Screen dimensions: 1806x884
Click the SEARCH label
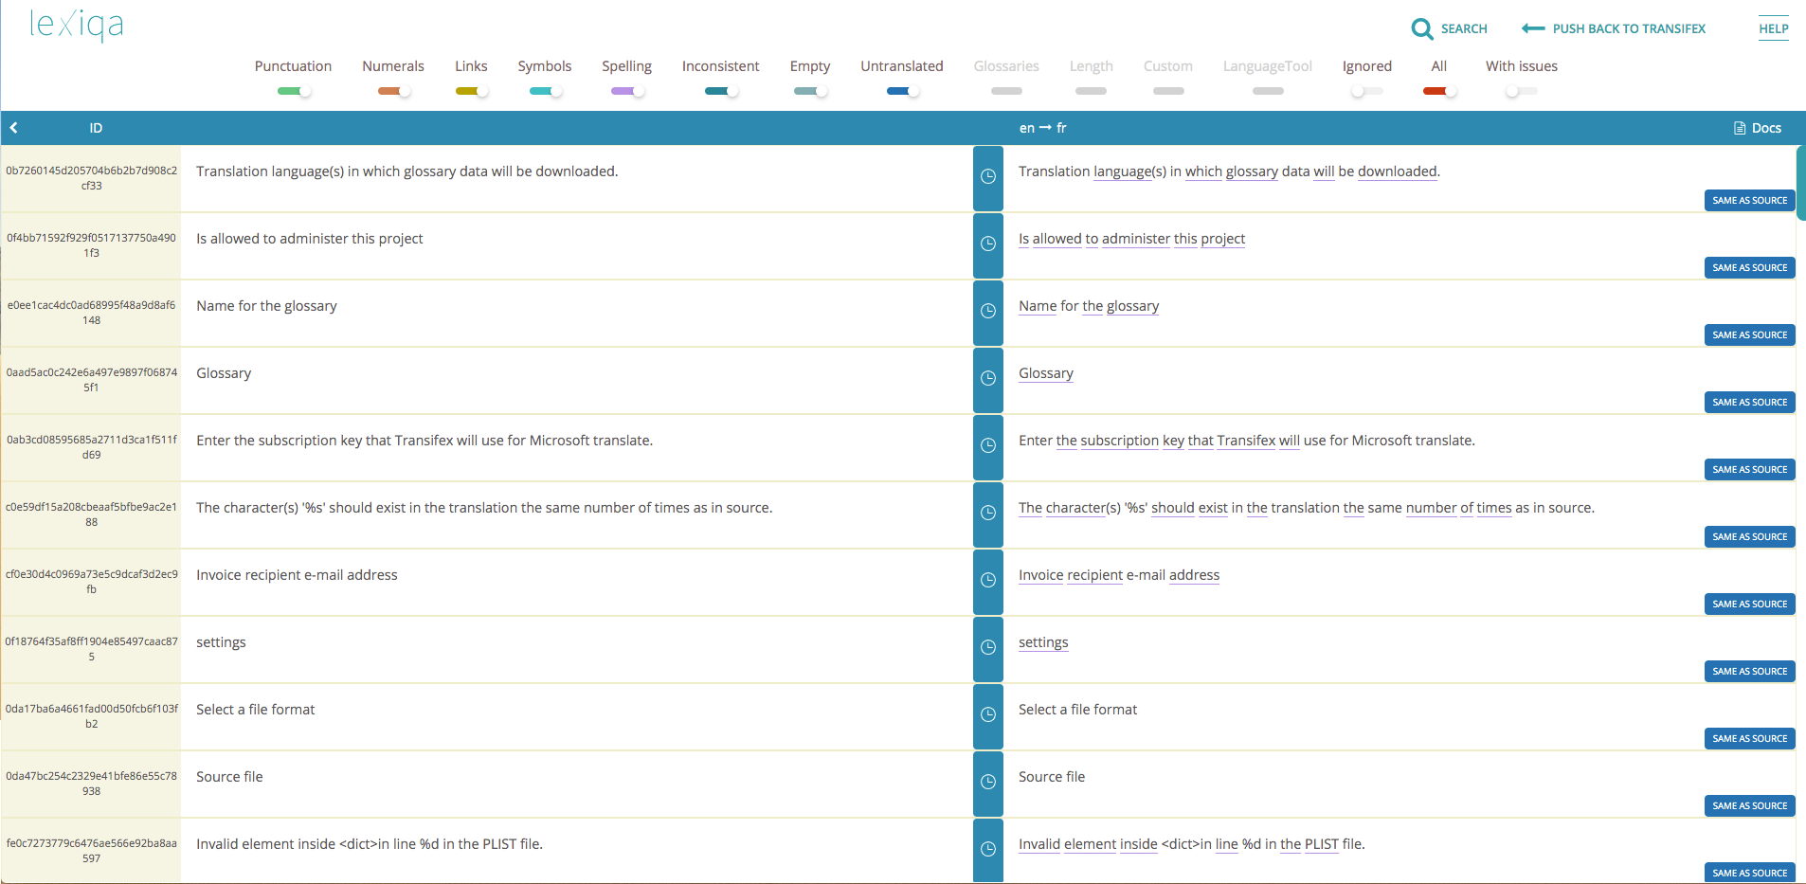(x=1464, y=28)
